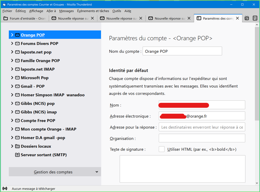
Task: Open the Aller à menu
Action: (51, 11)
